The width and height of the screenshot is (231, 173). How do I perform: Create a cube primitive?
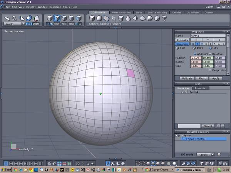click(92, 18)
